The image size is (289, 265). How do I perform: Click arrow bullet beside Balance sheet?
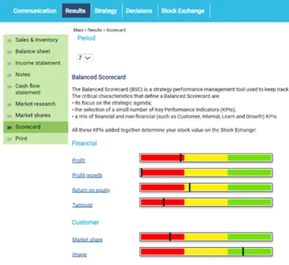pyautogui.click(x=9, y=52)
